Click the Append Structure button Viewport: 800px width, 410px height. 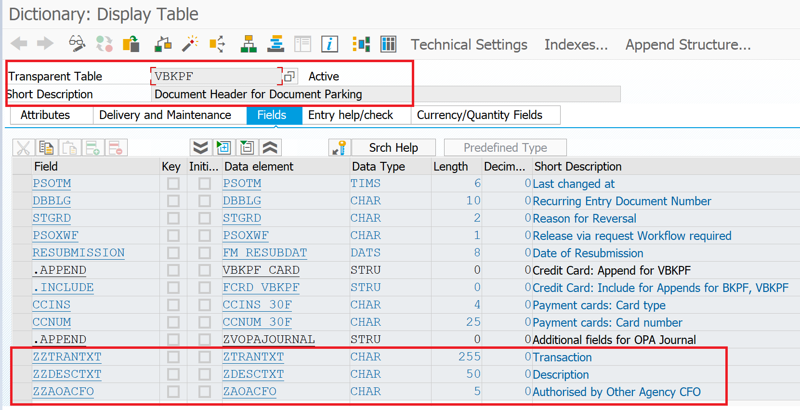688,45
